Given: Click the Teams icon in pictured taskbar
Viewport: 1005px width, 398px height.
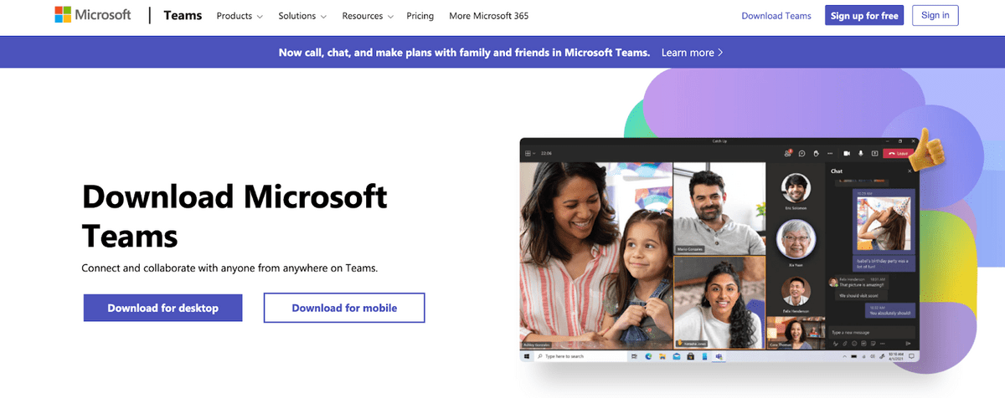Looking at the screenshot, I should click(719, 356).
